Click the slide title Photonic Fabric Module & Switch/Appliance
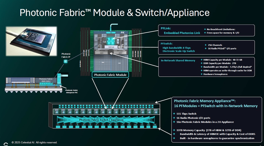264x146 pixels. (x=114, y=12)
